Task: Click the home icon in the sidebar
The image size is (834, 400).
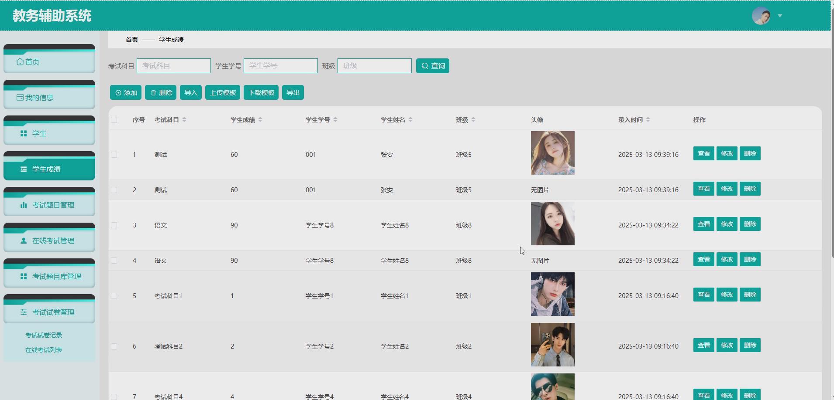Action: (20, 61)
